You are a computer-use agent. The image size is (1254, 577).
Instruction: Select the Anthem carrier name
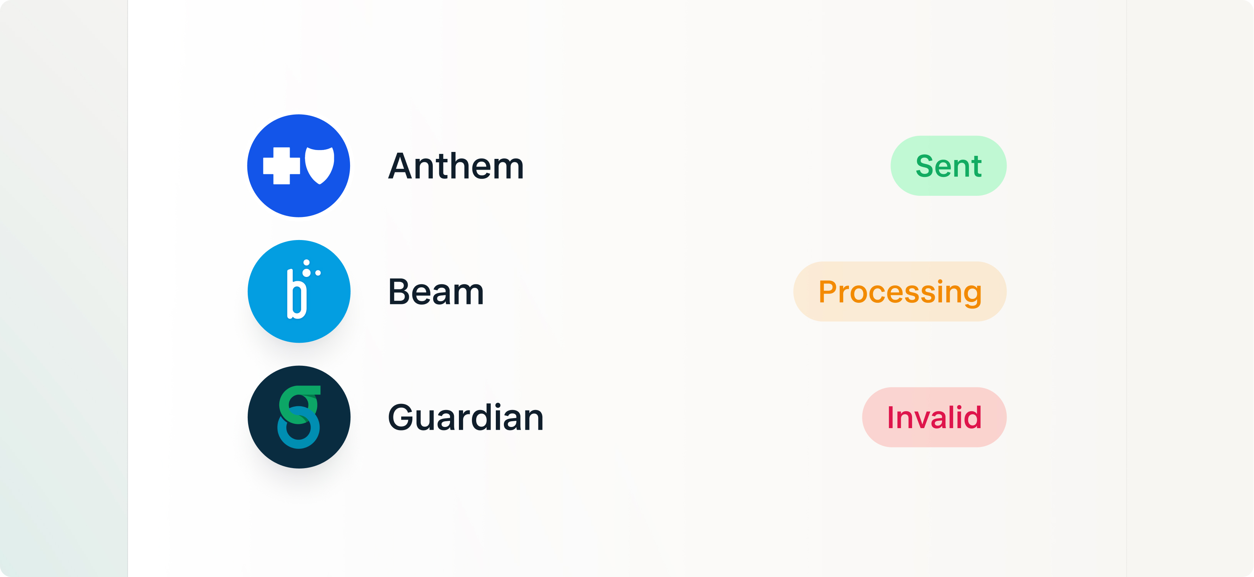456,166
